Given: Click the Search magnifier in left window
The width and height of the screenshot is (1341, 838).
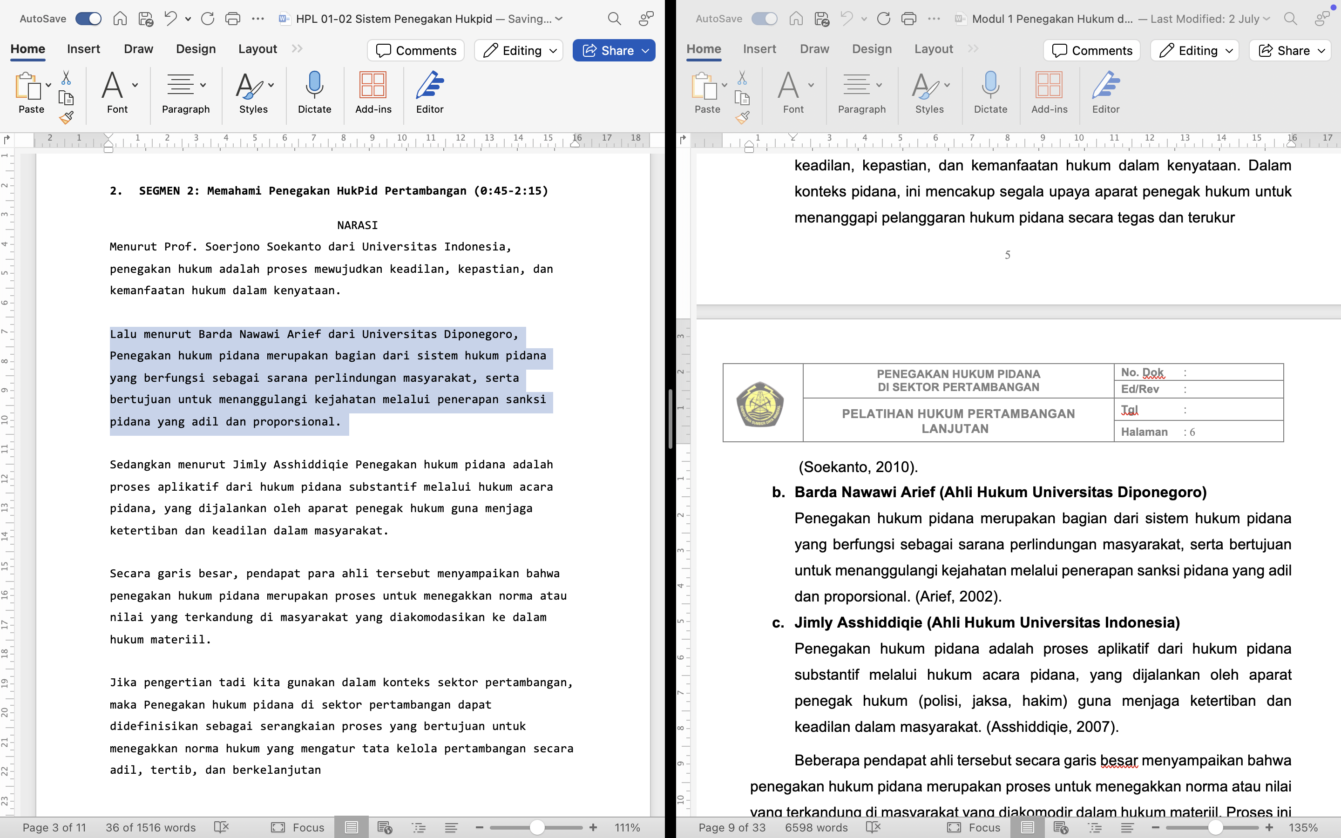Looking at the screenshot, I should (x=614, y=19).
